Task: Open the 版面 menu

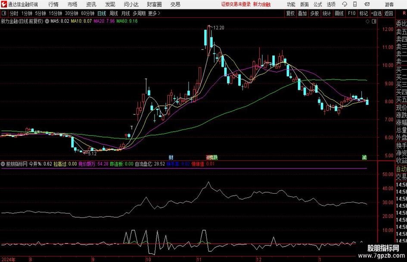Action: 304,4
